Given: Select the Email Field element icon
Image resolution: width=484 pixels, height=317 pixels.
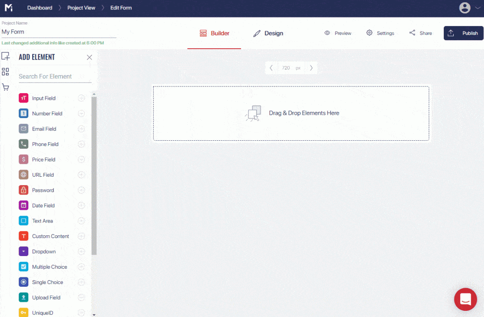Looking at the screenshot, I should click(24, 129).
